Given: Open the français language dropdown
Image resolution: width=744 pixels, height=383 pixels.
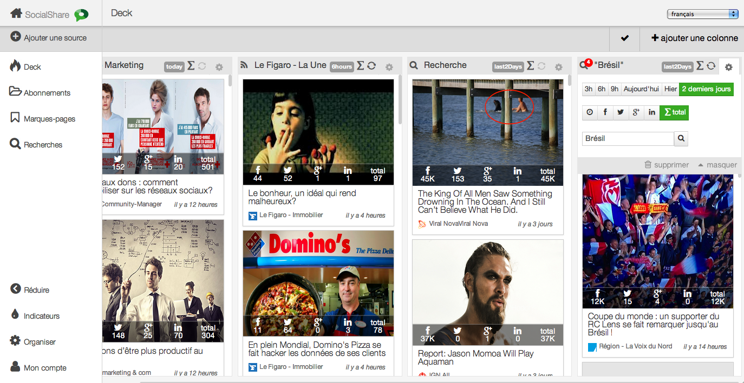Looking at the screenshot, I should 703,14.
